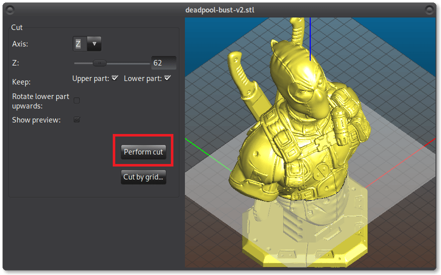Enable Rotate lower part upwards
The image size is (441, 275).
[x=77, y=100]
